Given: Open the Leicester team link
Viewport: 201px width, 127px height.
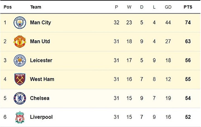Looking at the screenshot, I should pyautogui.click(x=41, y=60).
